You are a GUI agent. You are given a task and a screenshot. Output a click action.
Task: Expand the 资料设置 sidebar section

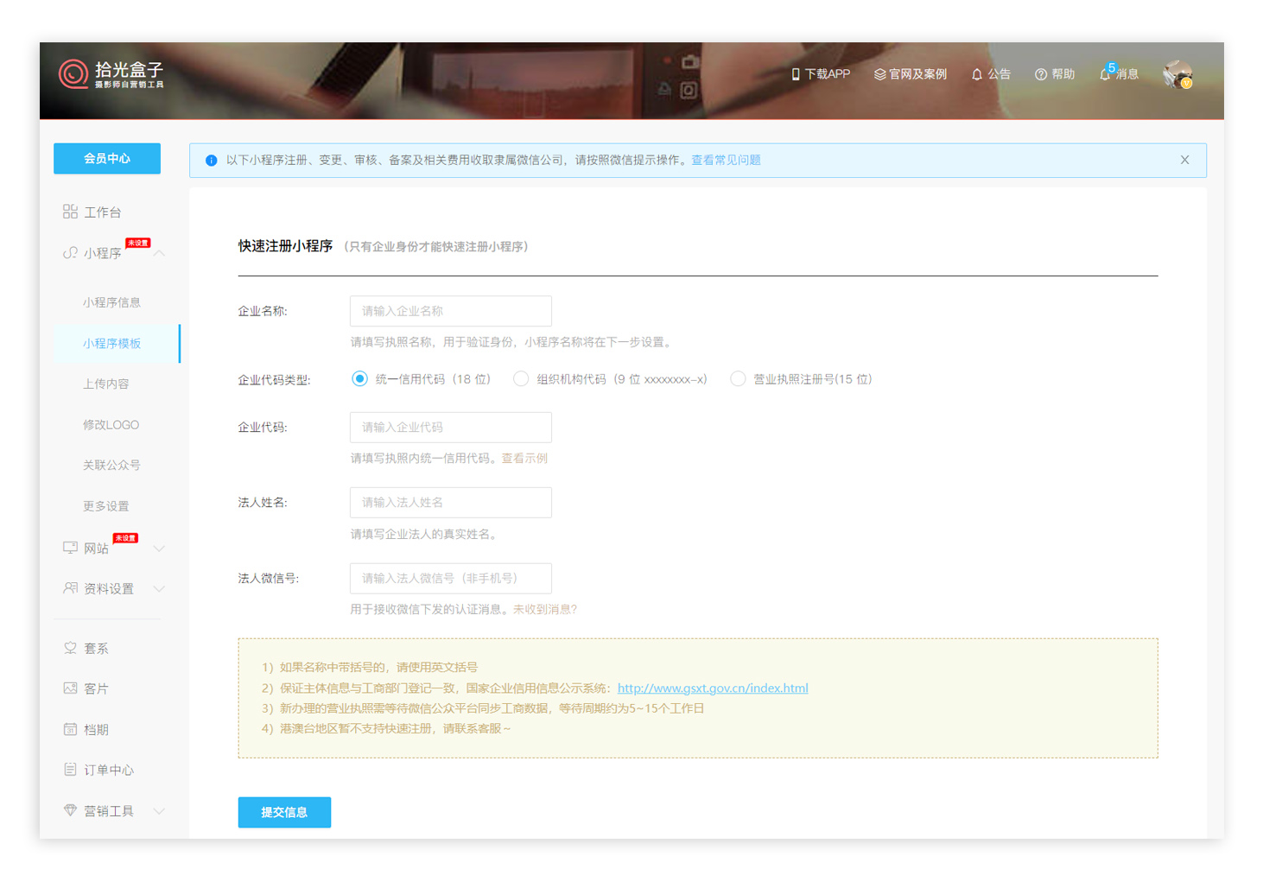pyautogui.click(x=159, y=589)
